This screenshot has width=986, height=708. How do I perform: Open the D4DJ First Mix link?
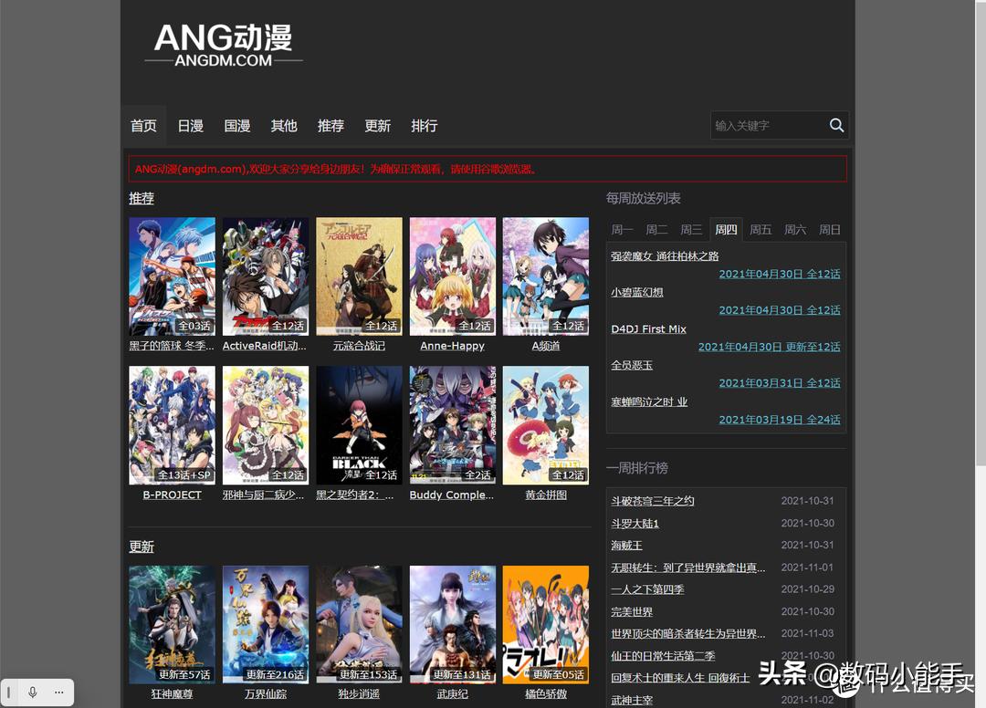click(x=648, y=328)
